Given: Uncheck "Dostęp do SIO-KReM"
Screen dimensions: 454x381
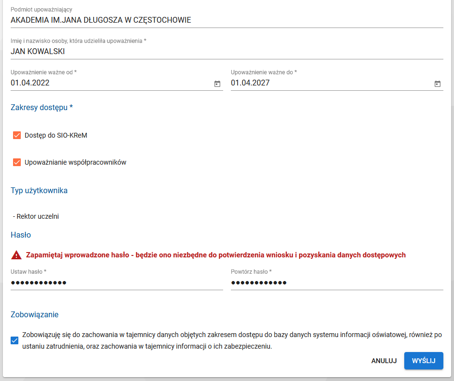Looking at the screenshot, I should pyautogui.click(x=17, y=136).
